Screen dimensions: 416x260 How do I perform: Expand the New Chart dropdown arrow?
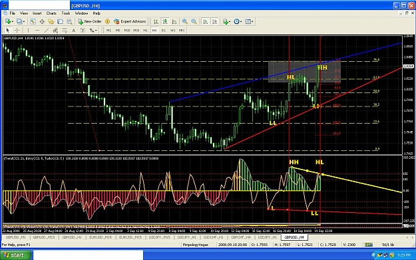(x=12, y=21)
